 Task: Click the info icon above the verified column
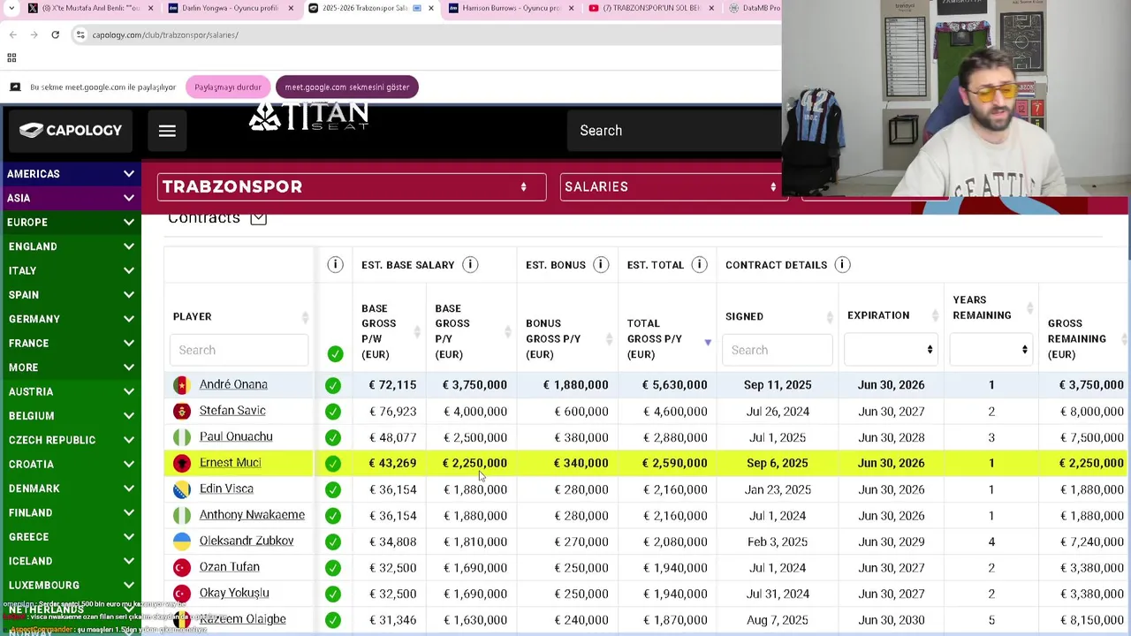click(335, 264)
